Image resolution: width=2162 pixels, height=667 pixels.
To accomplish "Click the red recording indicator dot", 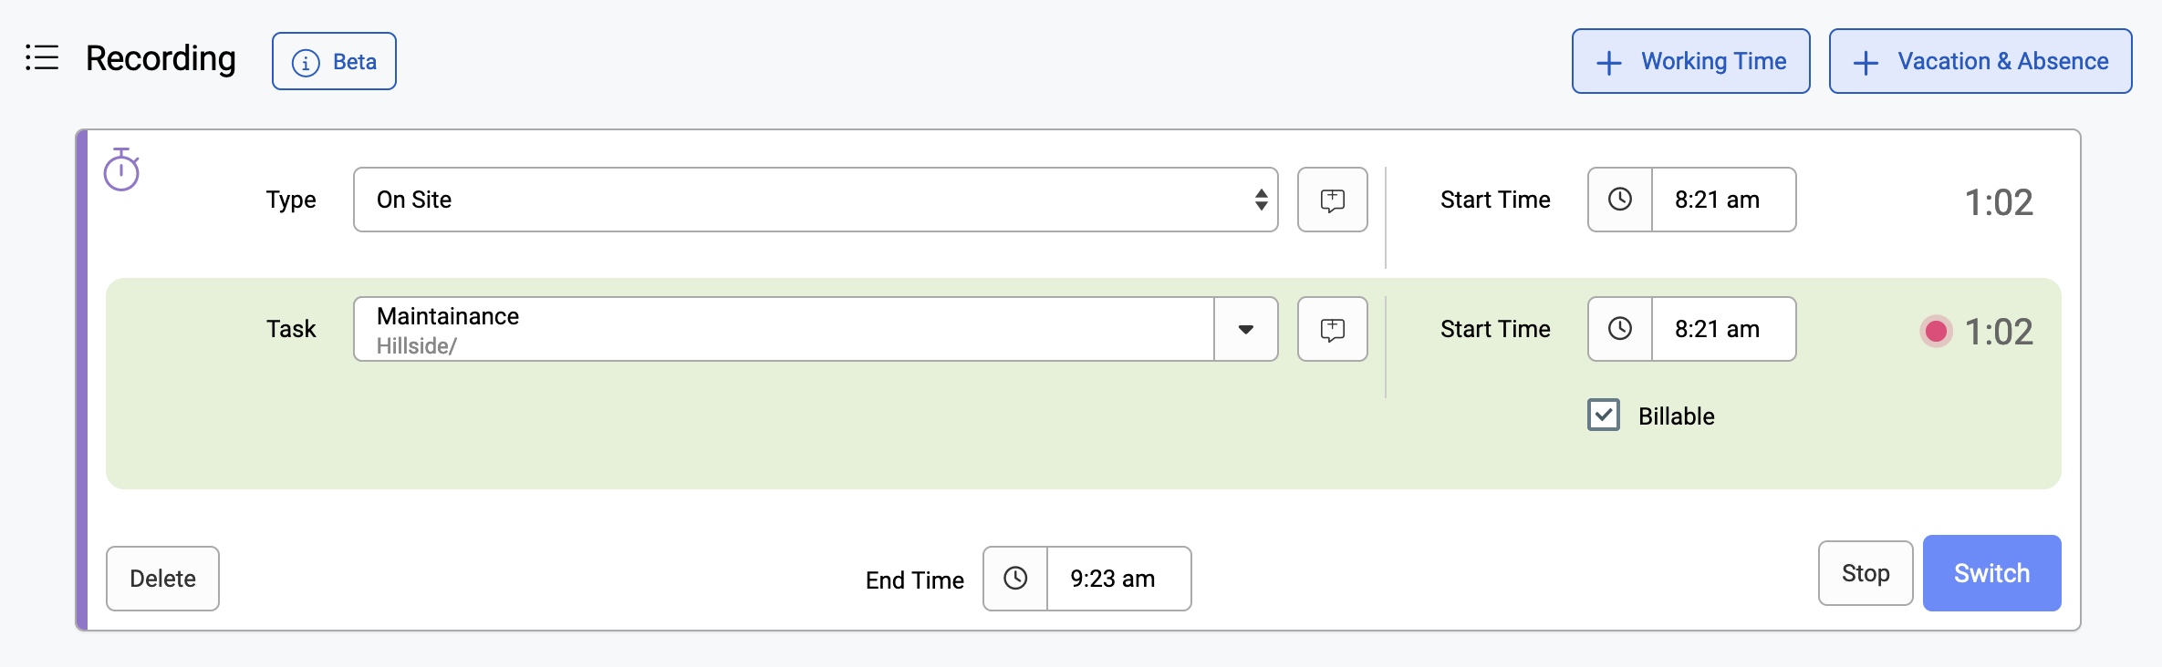I will 1936,331.
